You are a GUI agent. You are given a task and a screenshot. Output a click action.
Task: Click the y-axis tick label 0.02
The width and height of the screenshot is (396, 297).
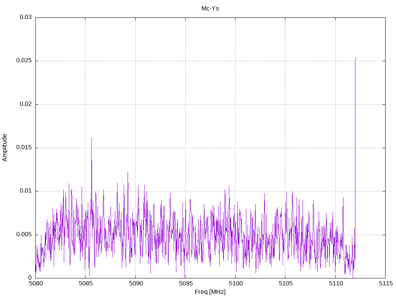(x=26, y=104)
